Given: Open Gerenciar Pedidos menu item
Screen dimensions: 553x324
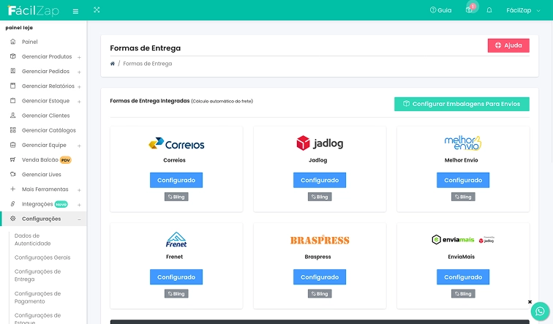Looking at the screenshot, I should coord(45,71).
